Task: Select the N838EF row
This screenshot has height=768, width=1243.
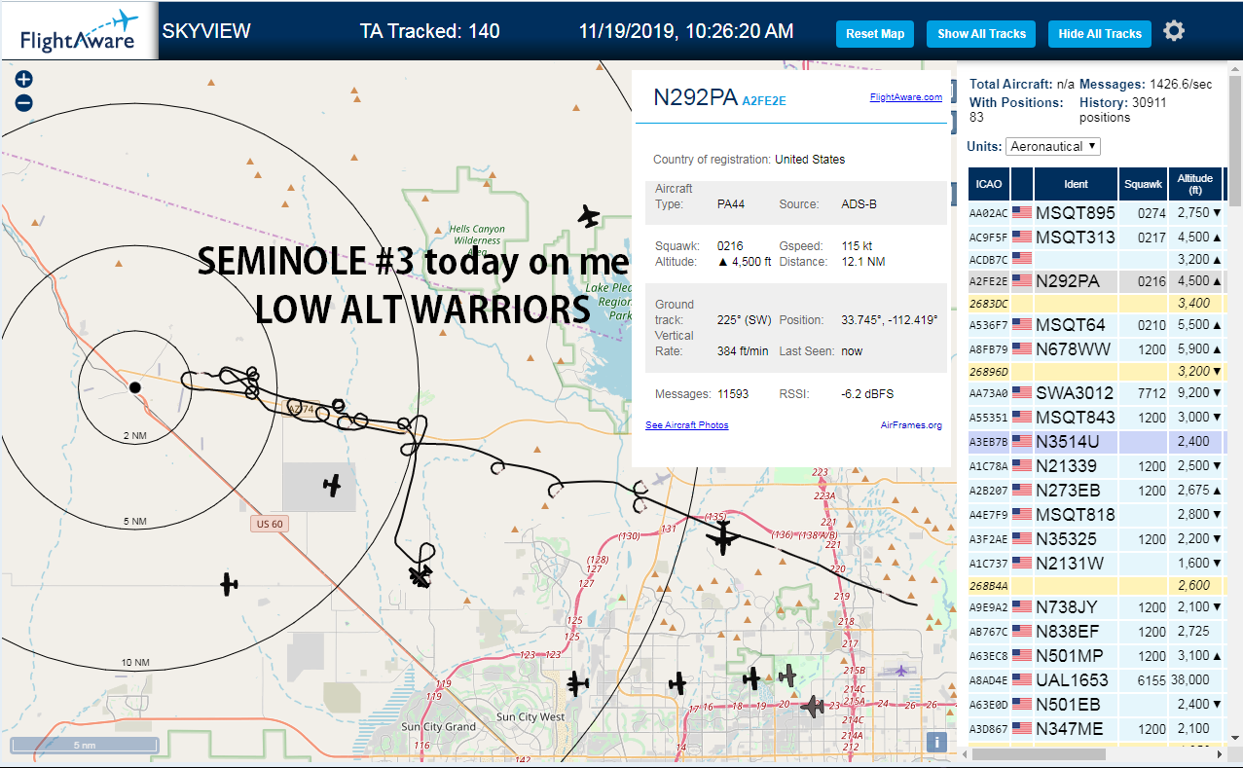Action: 1096,632
